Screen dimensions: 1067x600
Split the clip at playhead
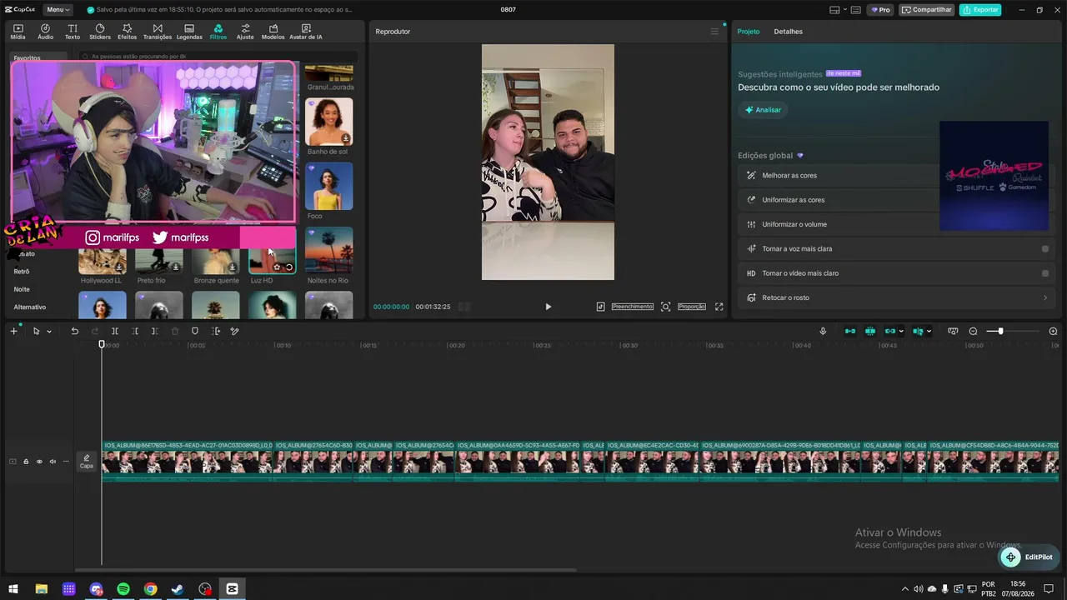(x=115, y=331)
